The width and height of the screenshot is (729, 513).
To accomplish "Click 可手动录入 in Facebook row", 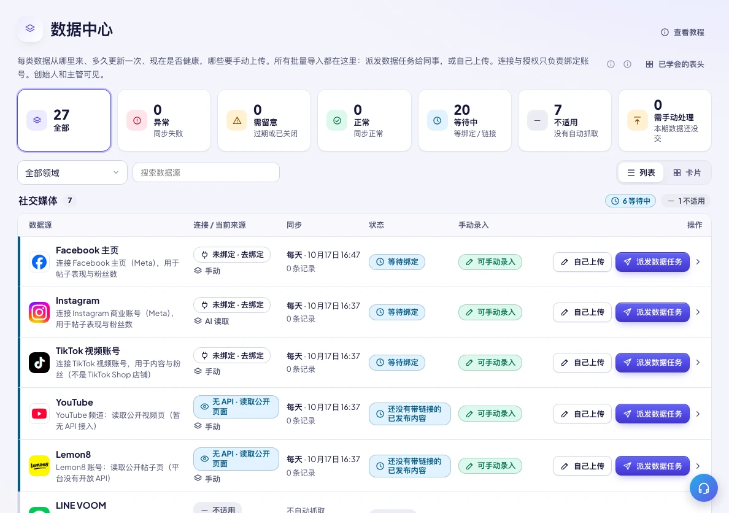I will [x=490, y=262].
